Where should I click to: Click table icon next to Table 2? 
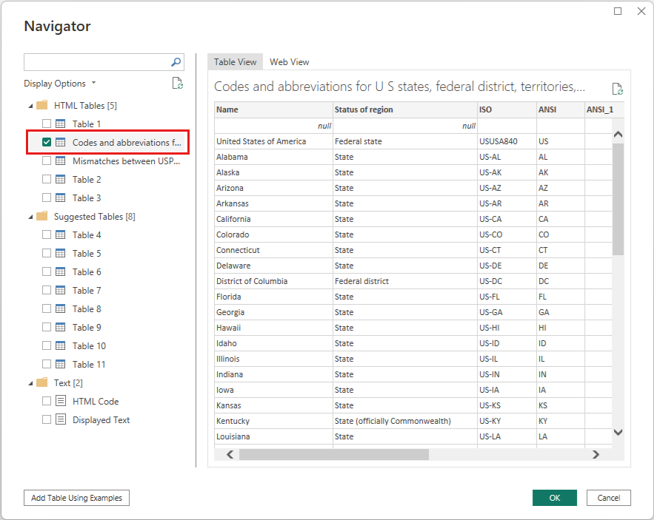(61, 179)
